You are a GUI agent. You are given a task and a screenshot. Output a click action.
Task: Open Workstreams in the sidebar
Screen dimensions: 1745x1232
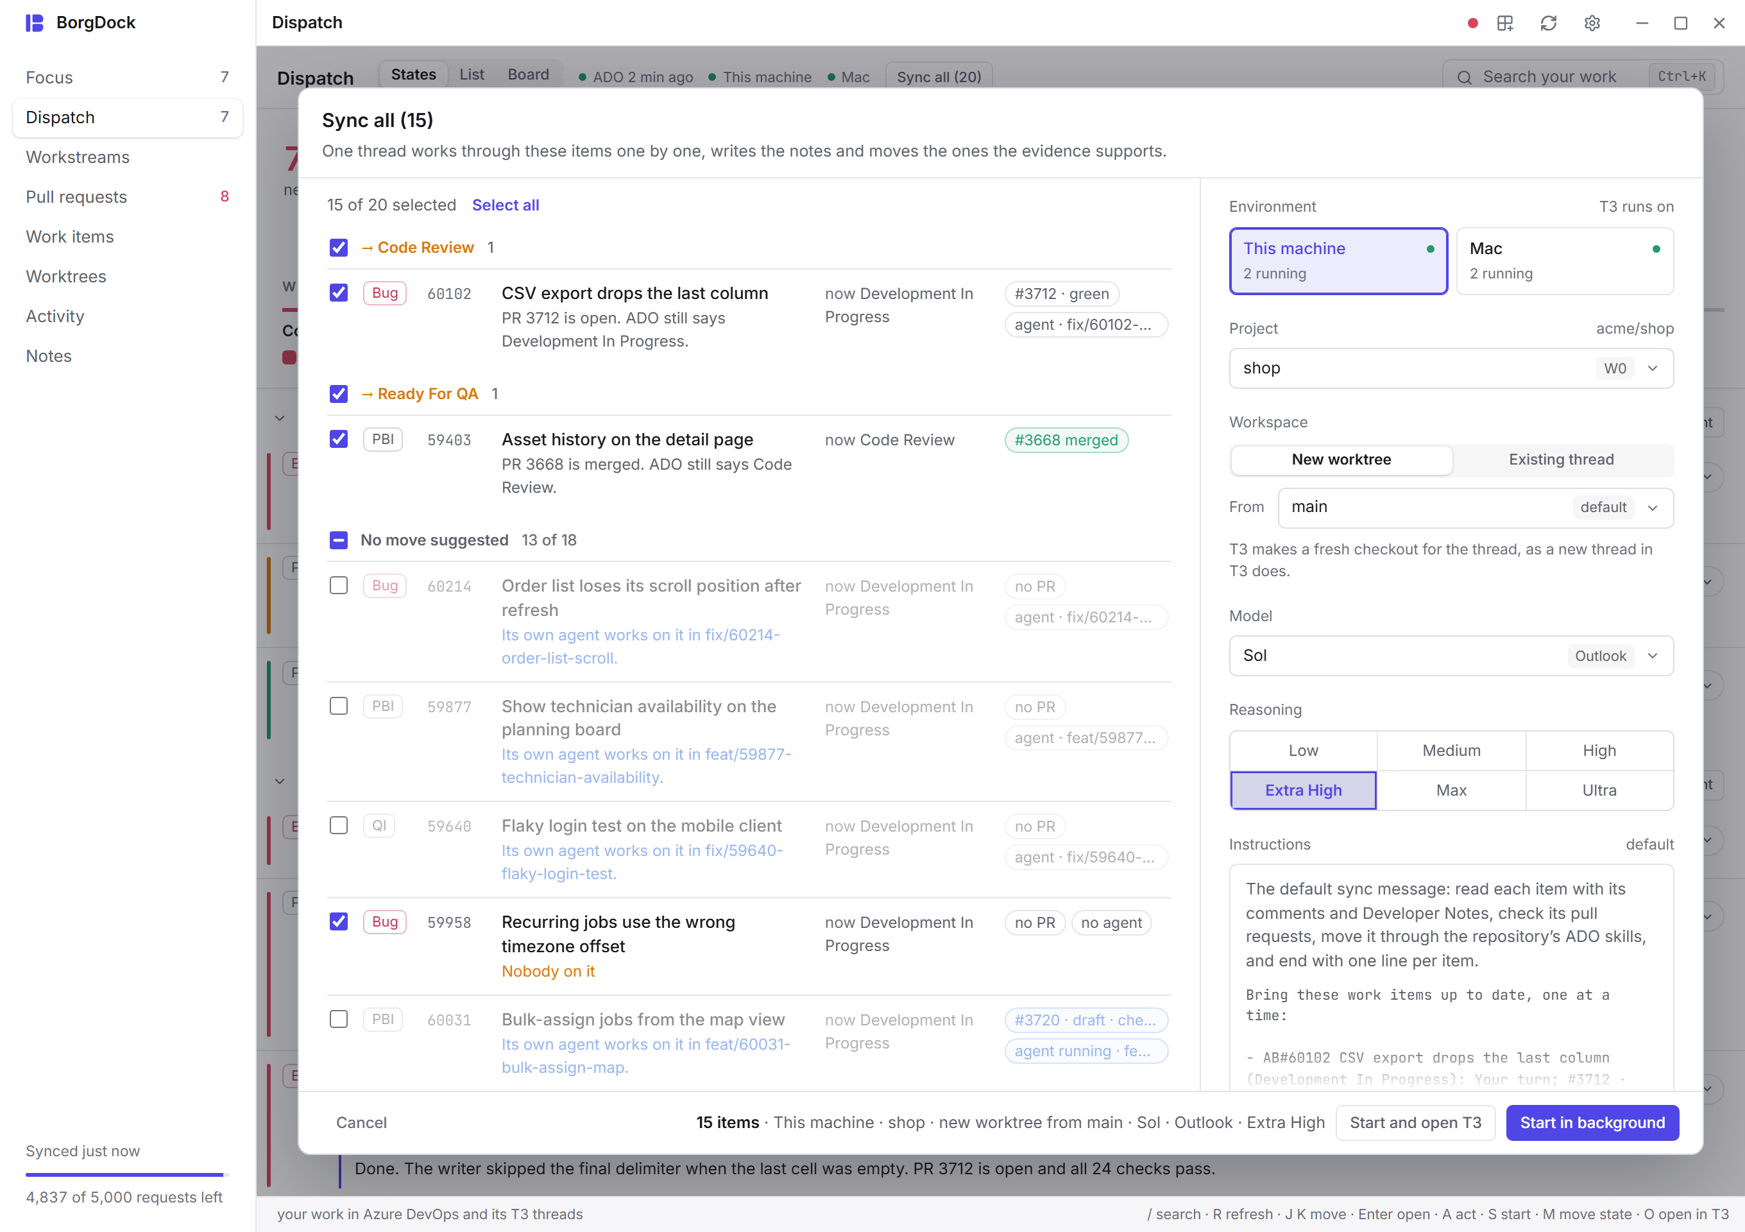click(128, 157)
